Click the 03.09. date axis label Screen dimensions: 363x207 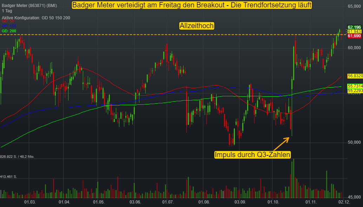tap(240, 202)
